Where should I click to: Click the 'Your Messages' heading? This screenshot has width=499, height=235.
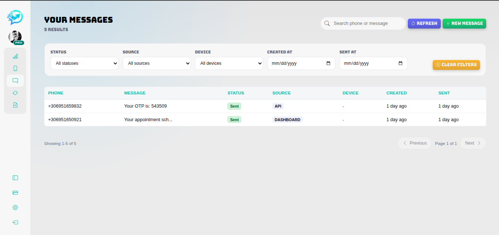tap(78, 20)
